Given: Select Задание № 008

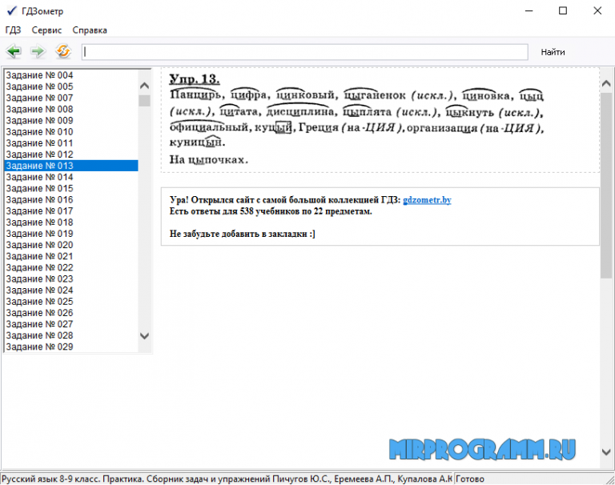Looking at the screenshot, I should [x=71, y=110].
